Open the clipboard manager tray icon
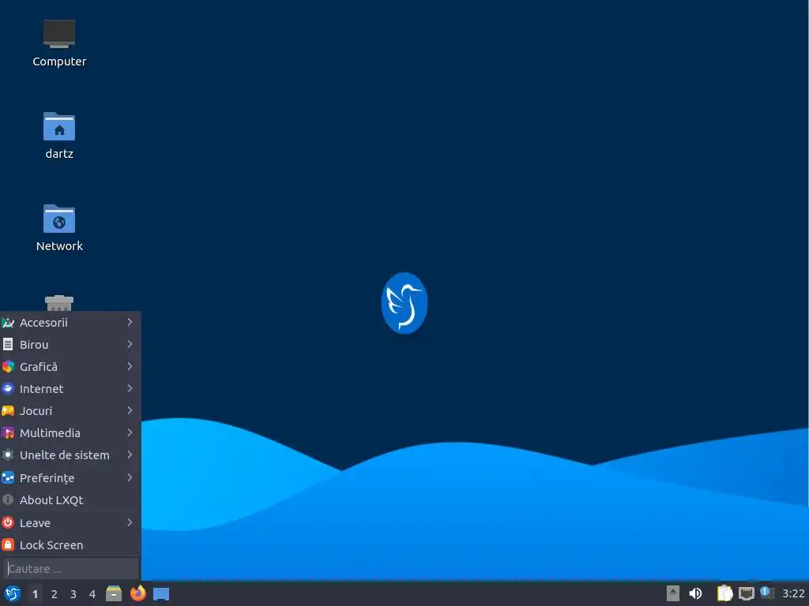The image size is (809, 606). (x=724, y=593)
